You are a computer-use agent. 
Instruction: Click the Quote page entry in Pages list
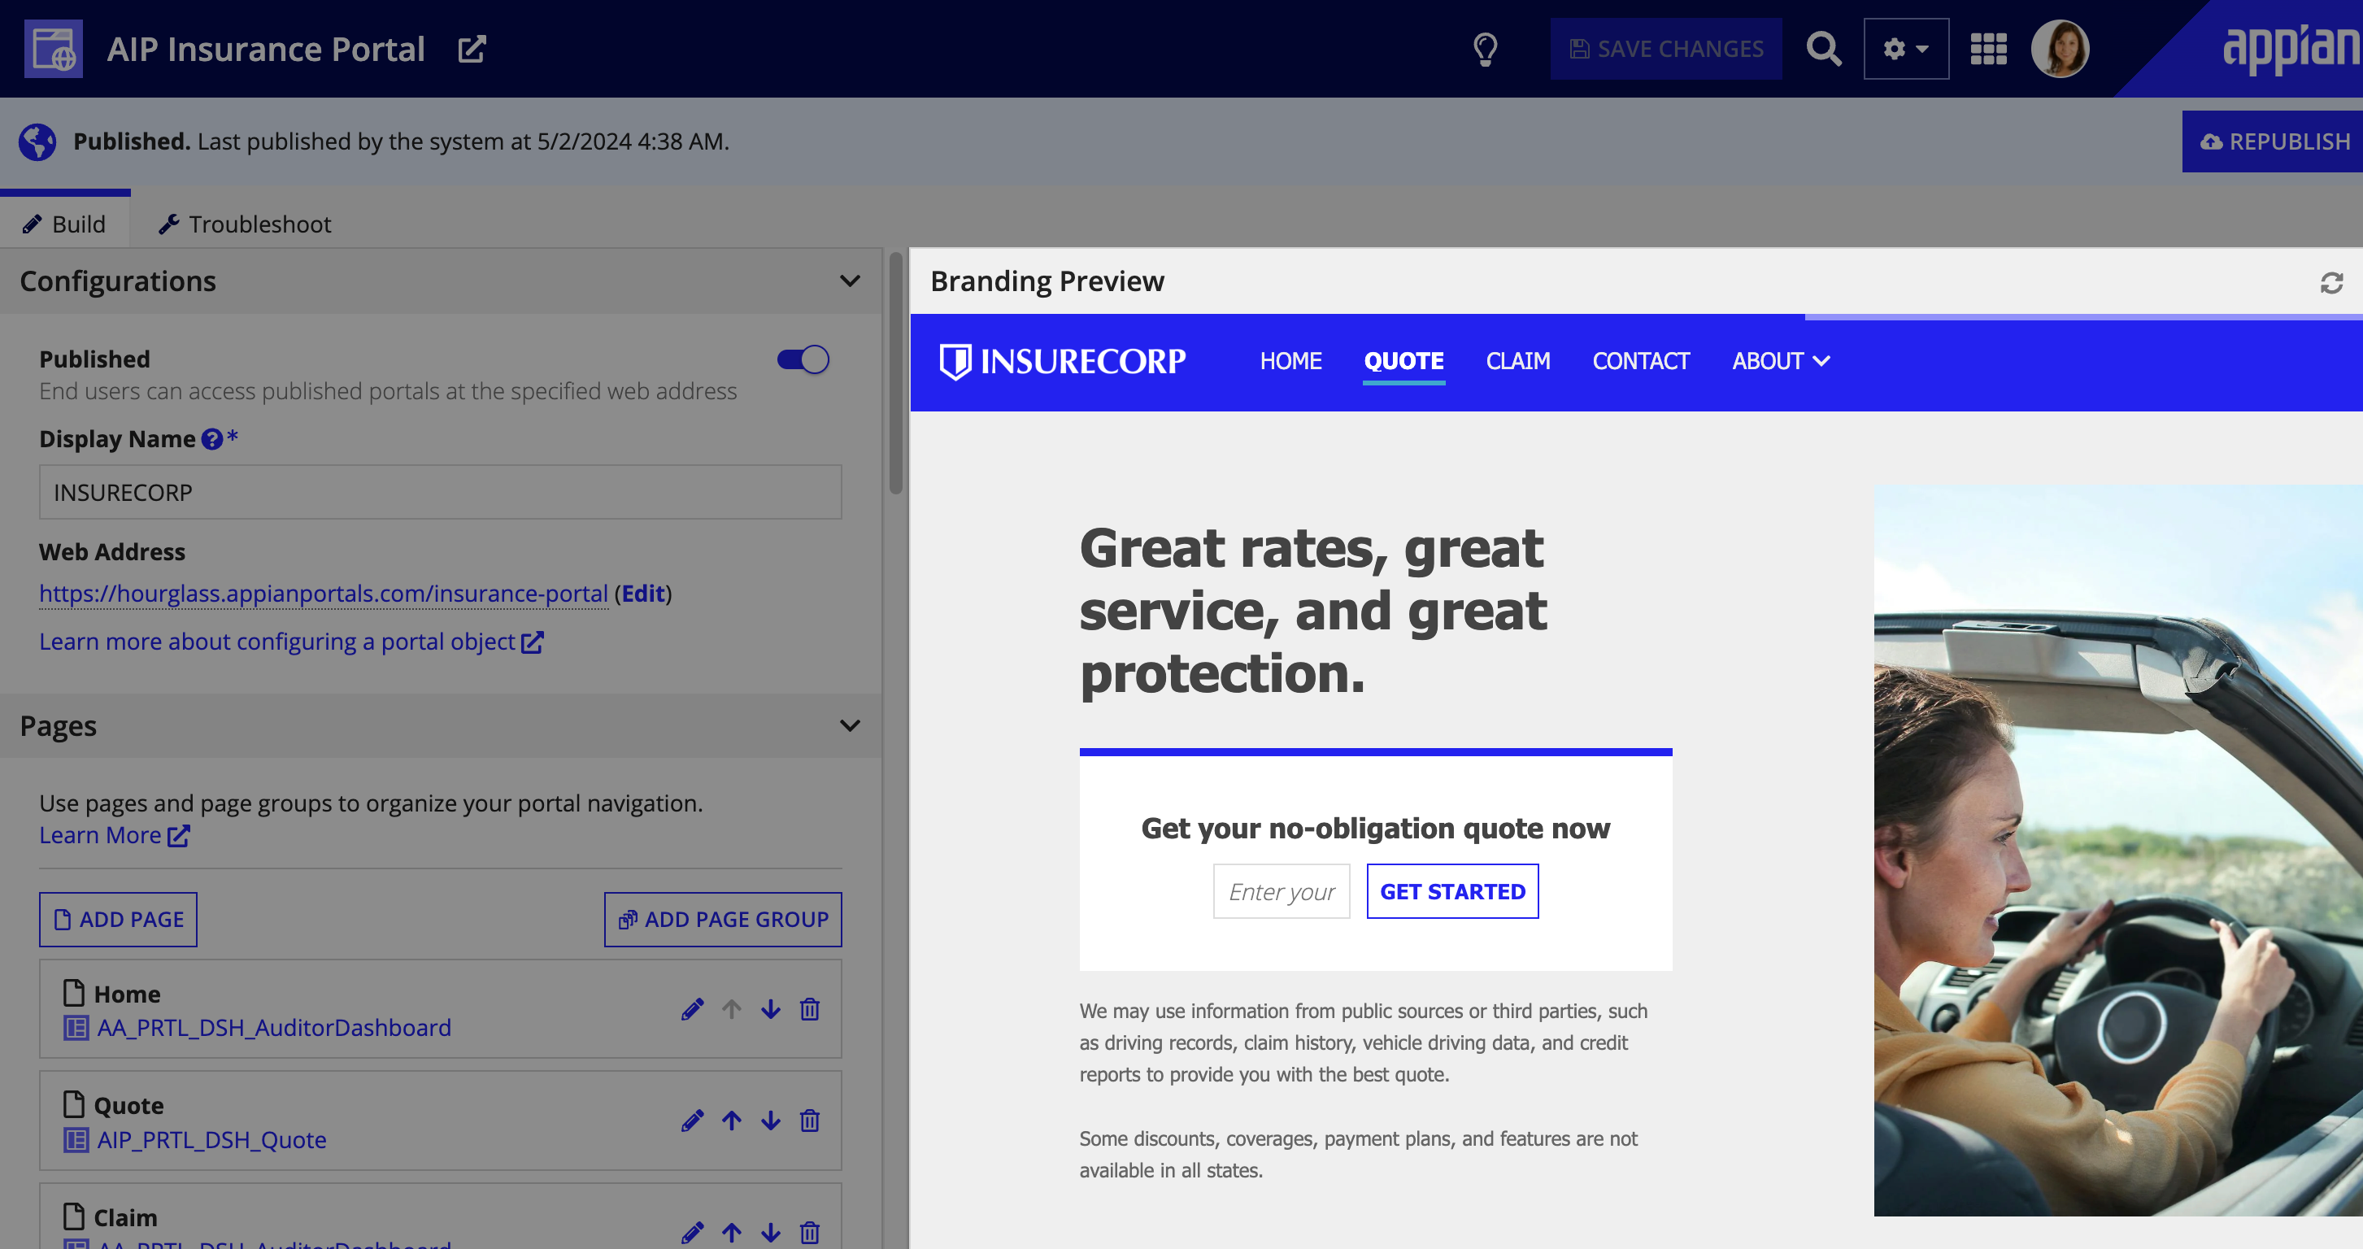click(127, 1103)
